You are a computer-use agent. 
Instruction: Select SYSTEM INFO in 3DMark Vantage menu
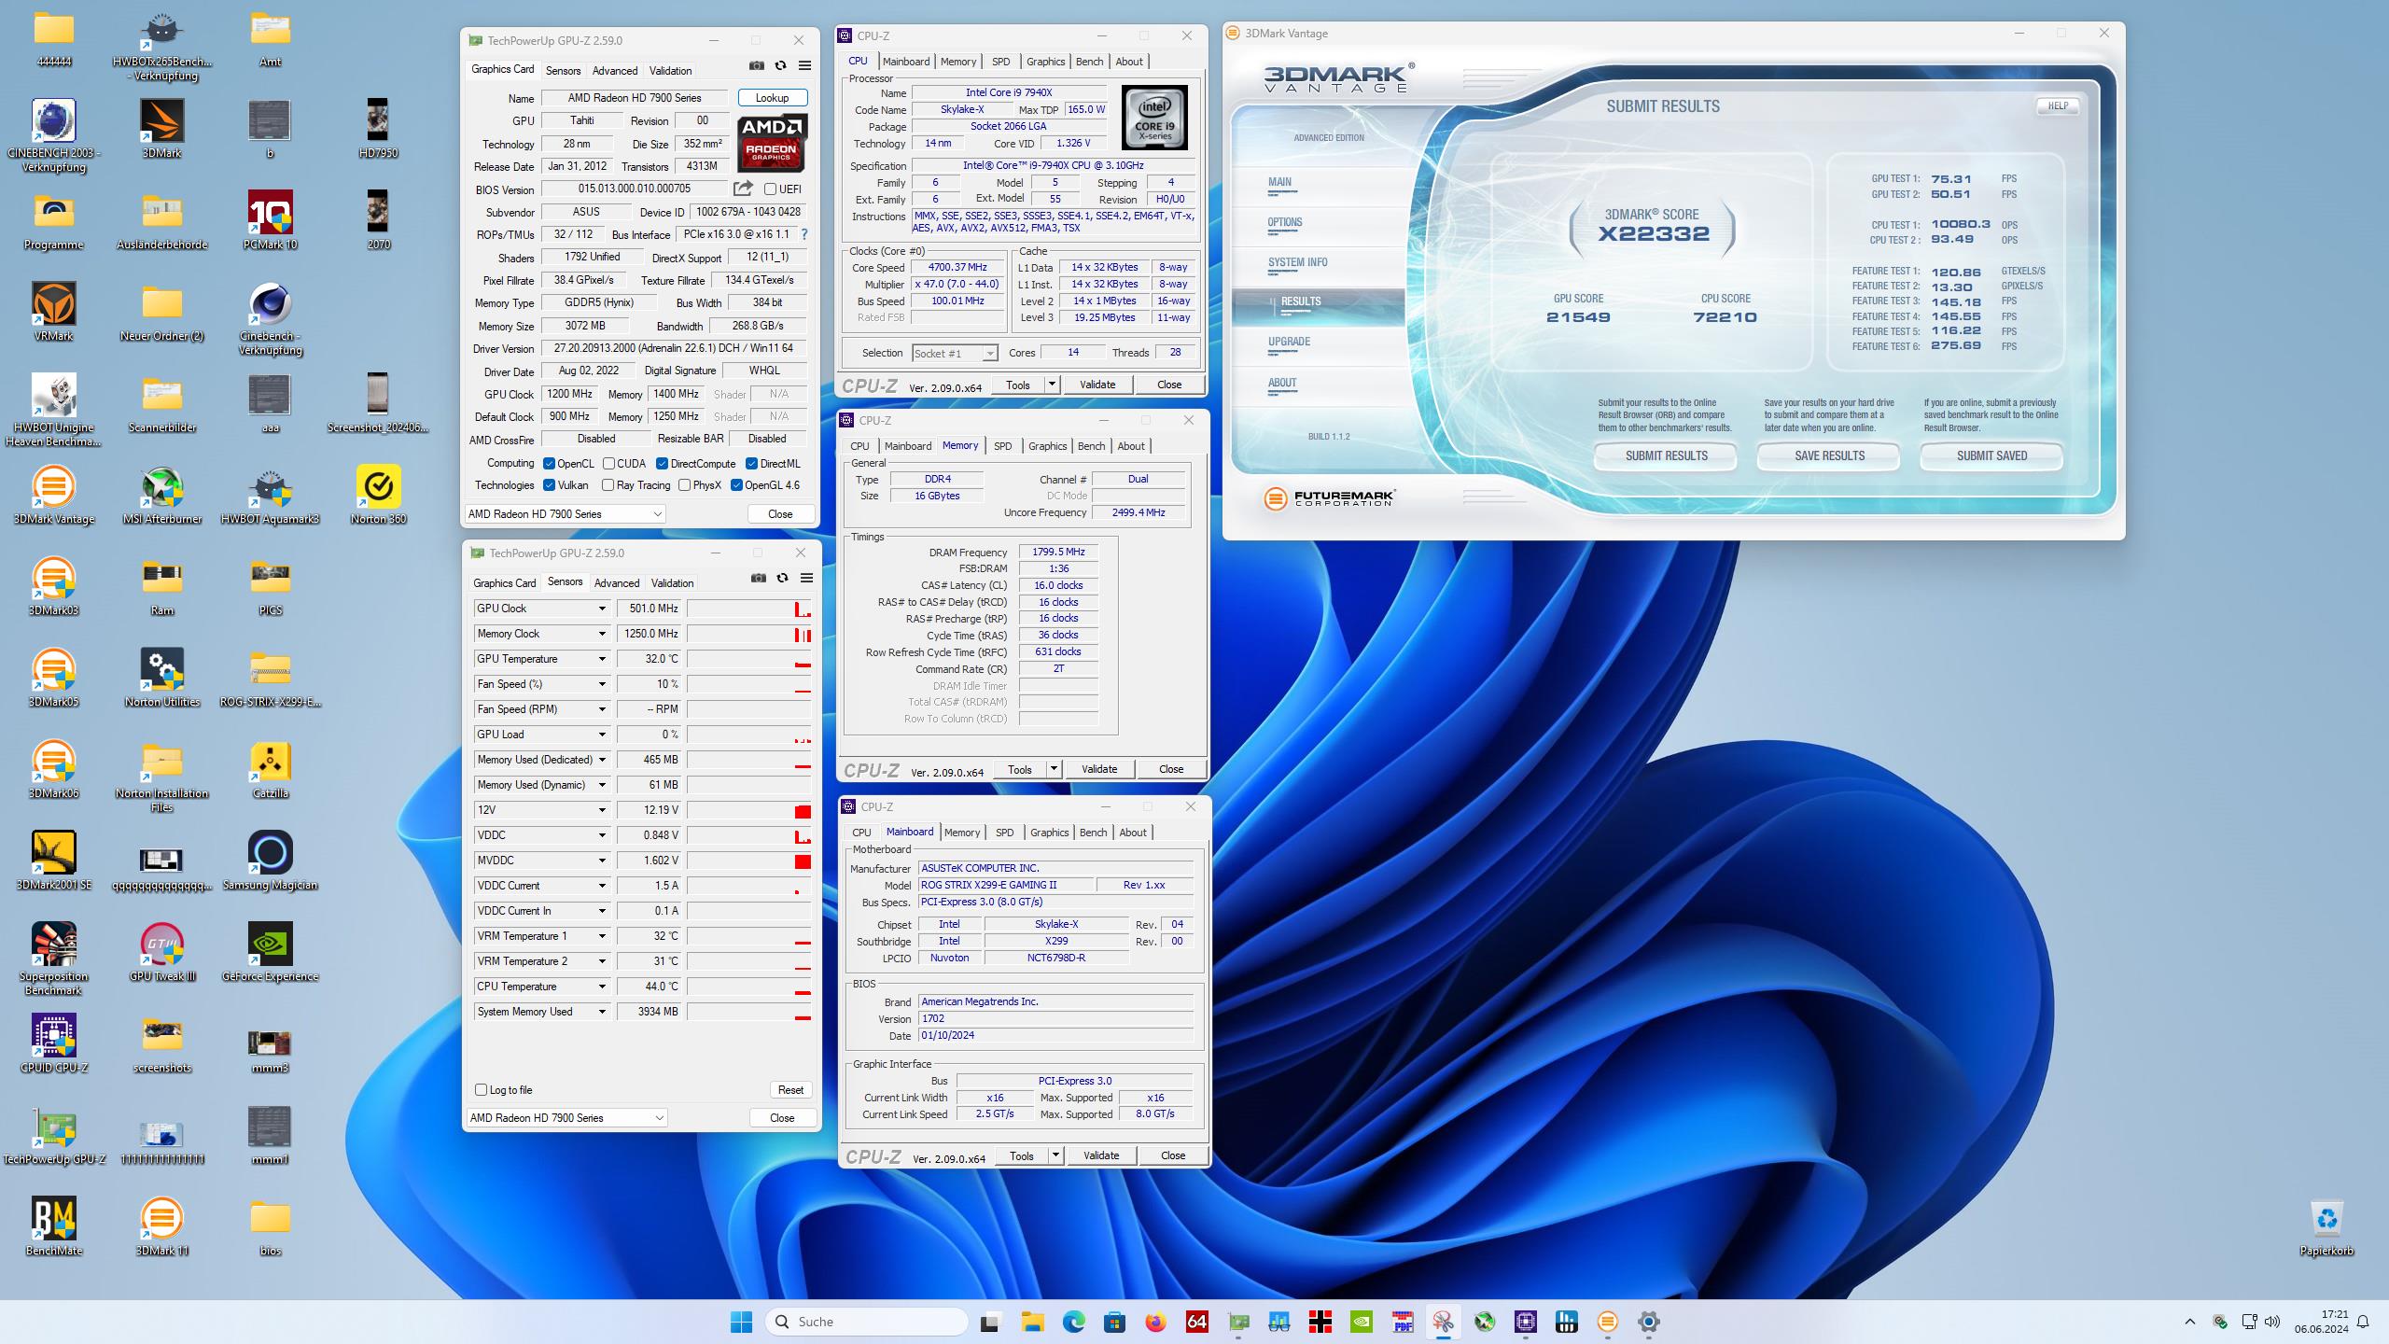tap(1297, 262)
